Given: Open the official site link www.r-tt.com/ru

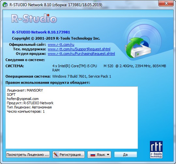Looking at the screenshot, I should tap(61, 44).
